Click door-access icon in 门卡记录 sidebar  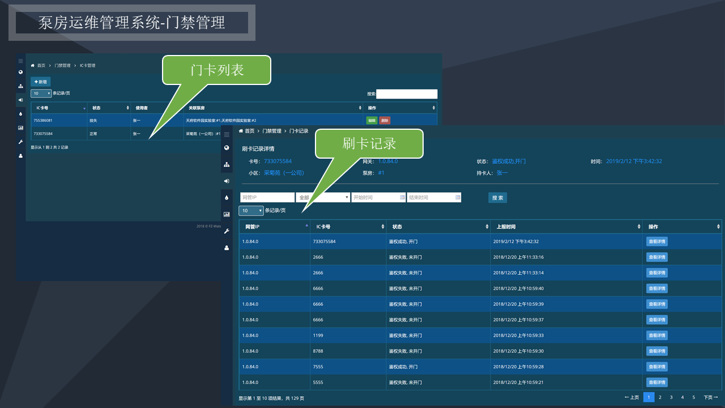point(227,181)
